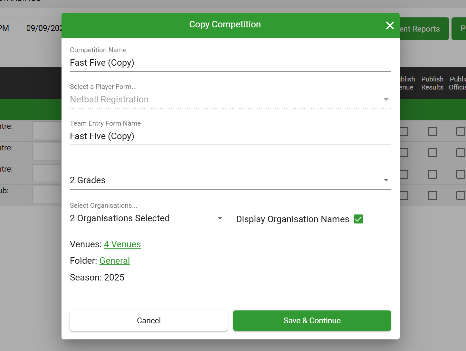466x351 pixels.
Task: Click the green checkmark next to Display Organisation Names
Action: pos(358,219)
